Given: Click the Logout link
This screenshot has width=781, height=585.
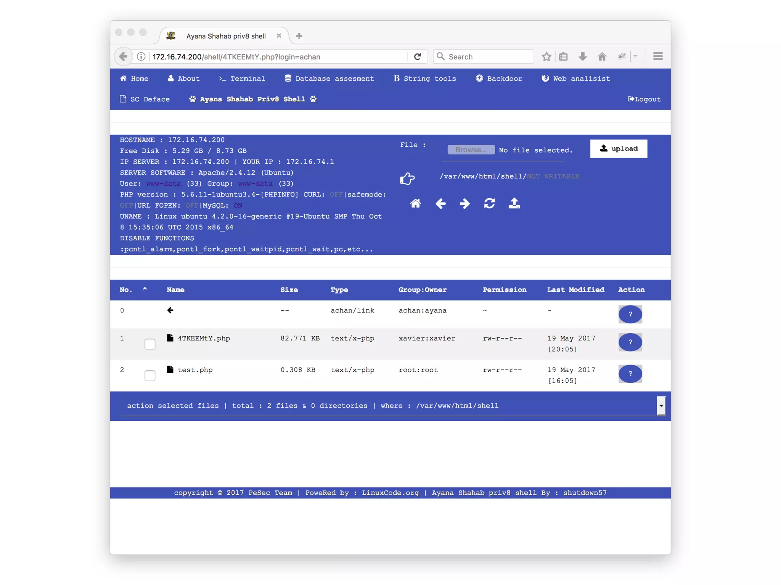Looking at the screenshot, I should tap(644, 99).
